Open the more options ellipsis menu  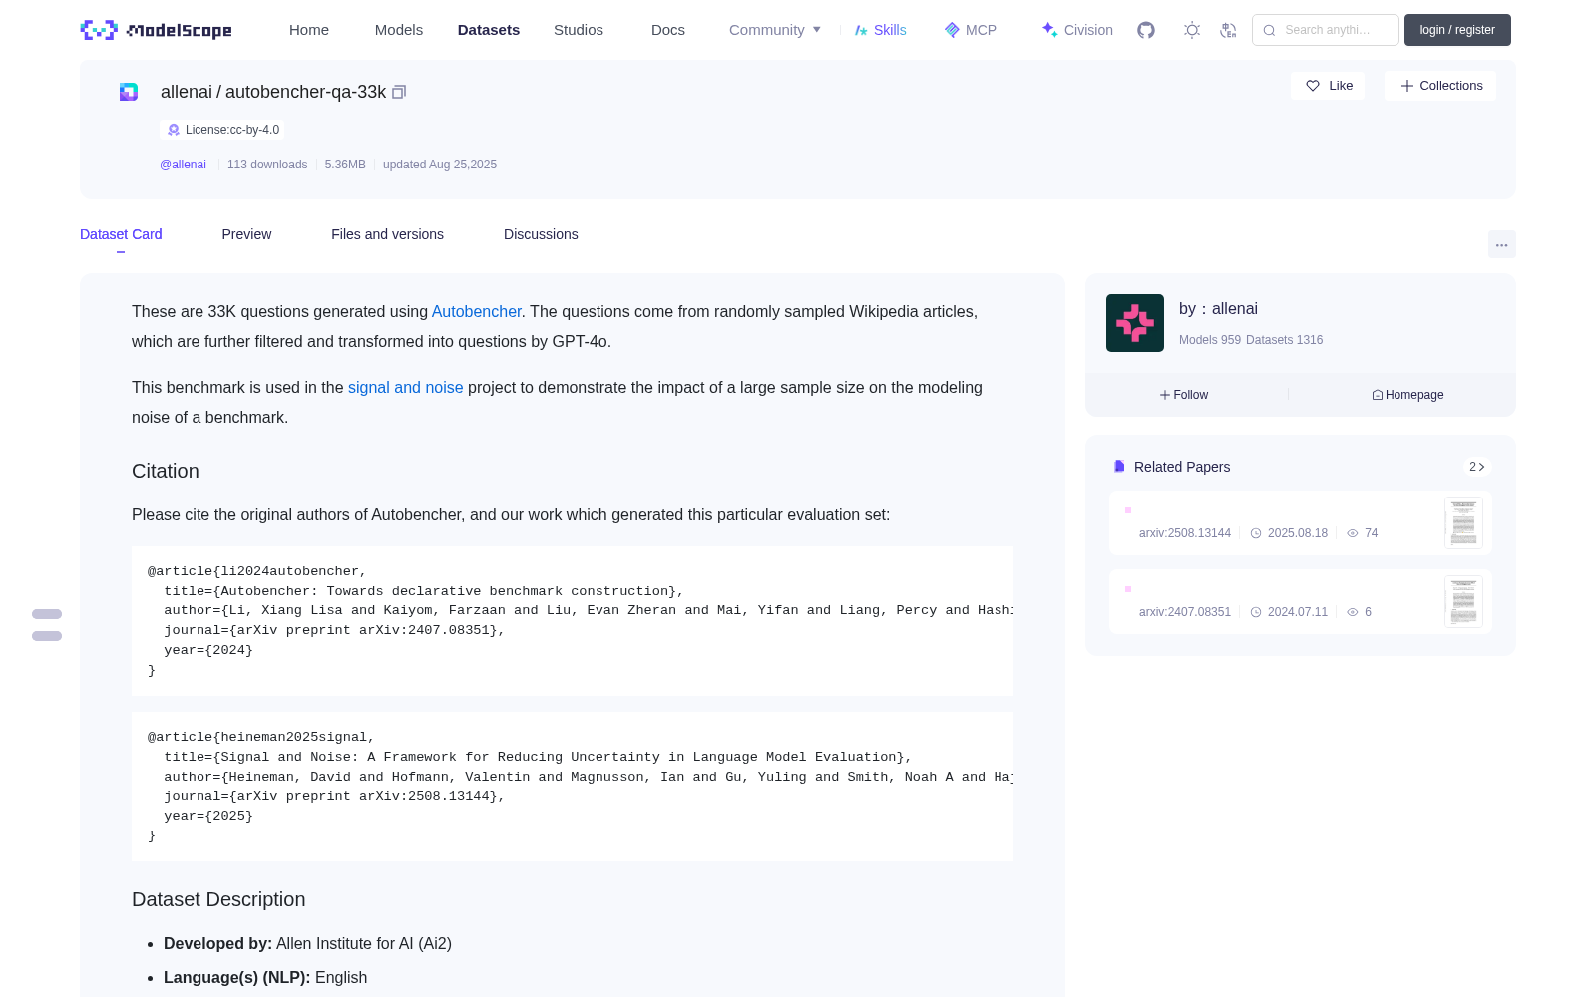pyautogui.click(x=1502, y=244)
